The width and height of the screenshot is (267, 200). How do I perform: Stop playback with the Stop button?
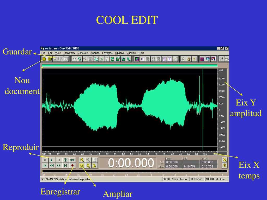pos(45,160)
